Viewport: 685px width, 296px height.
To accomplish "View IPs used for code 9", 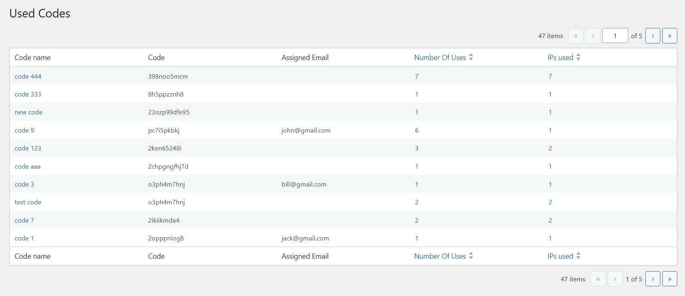I will [x=550, y=131].
